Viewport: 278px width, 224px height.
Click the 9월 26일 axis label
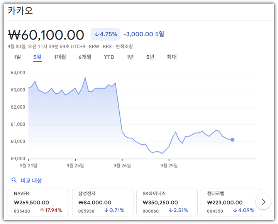tap(122, 166)
